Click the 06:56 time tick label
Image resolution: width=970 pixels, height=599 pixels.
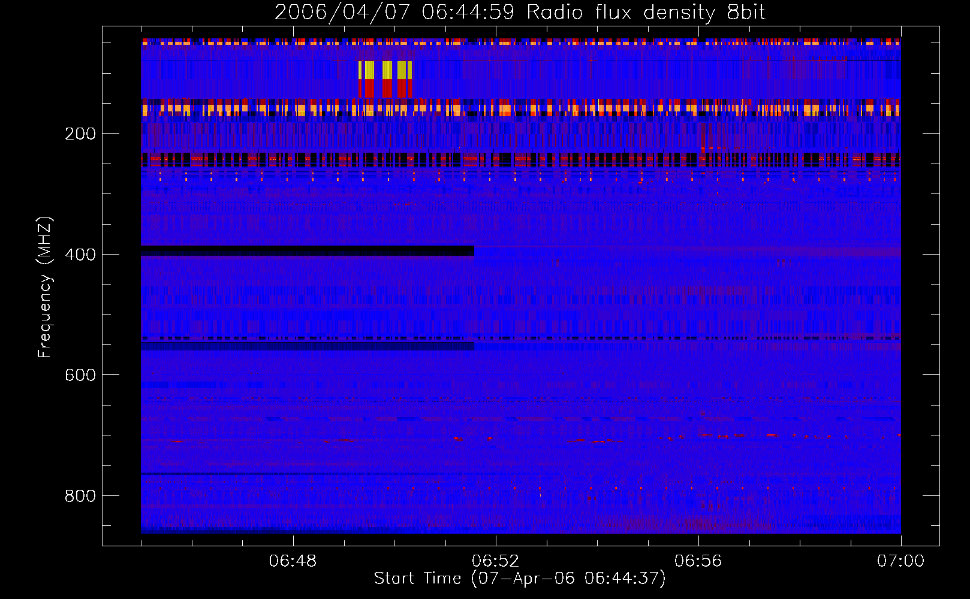pyautogui.click(x=698, y=561)
